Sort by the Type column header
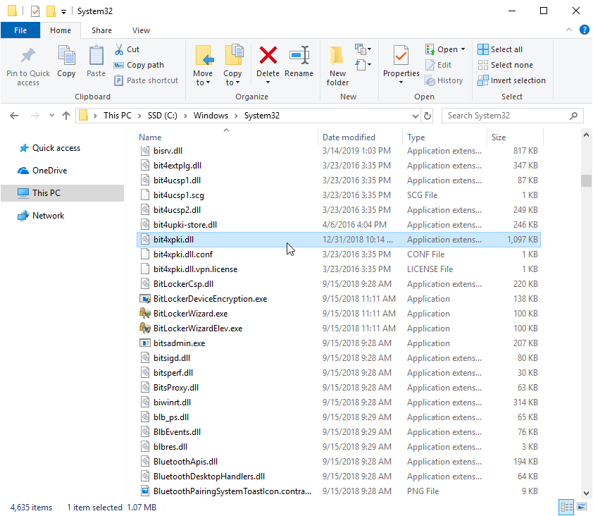Viewport: 593px width, 516px height. [416, 137]
